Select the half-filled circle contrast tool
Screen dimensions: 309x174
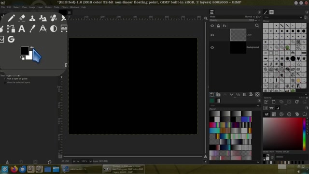(x=54, y=29)
